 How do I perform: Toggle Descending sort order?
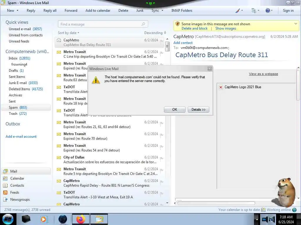click(155, 33)
